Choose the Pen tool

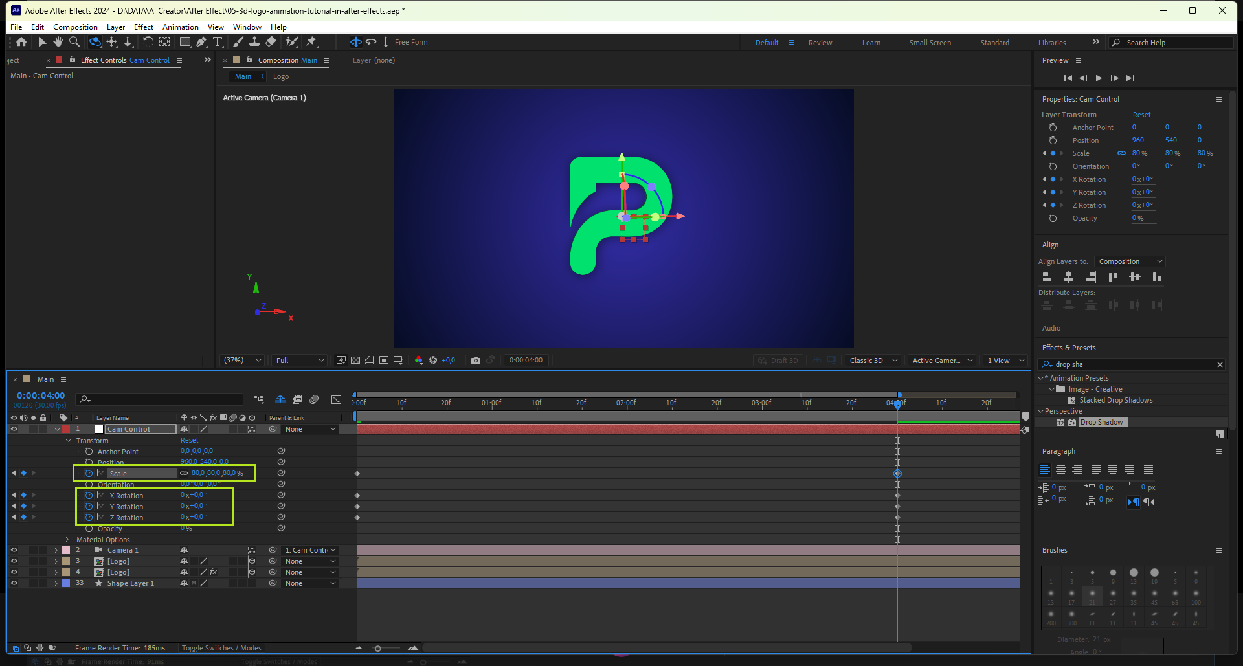(201, 42)
